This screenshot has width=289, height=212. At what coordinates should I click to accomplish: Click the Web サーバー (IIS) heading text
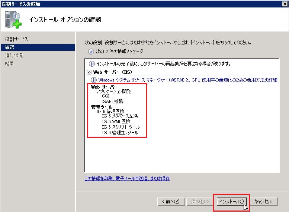[113, 72]
